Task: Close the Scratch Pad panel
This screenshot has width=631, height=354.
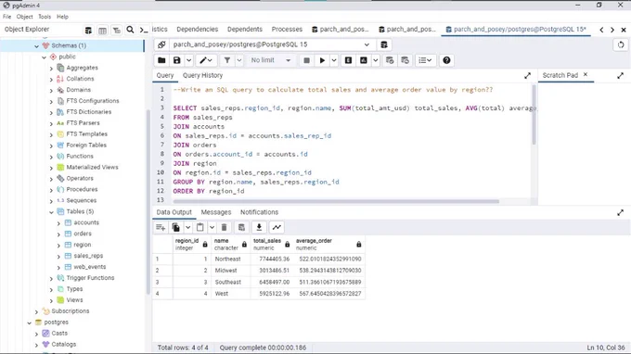Action: click(x=586, y=75)
